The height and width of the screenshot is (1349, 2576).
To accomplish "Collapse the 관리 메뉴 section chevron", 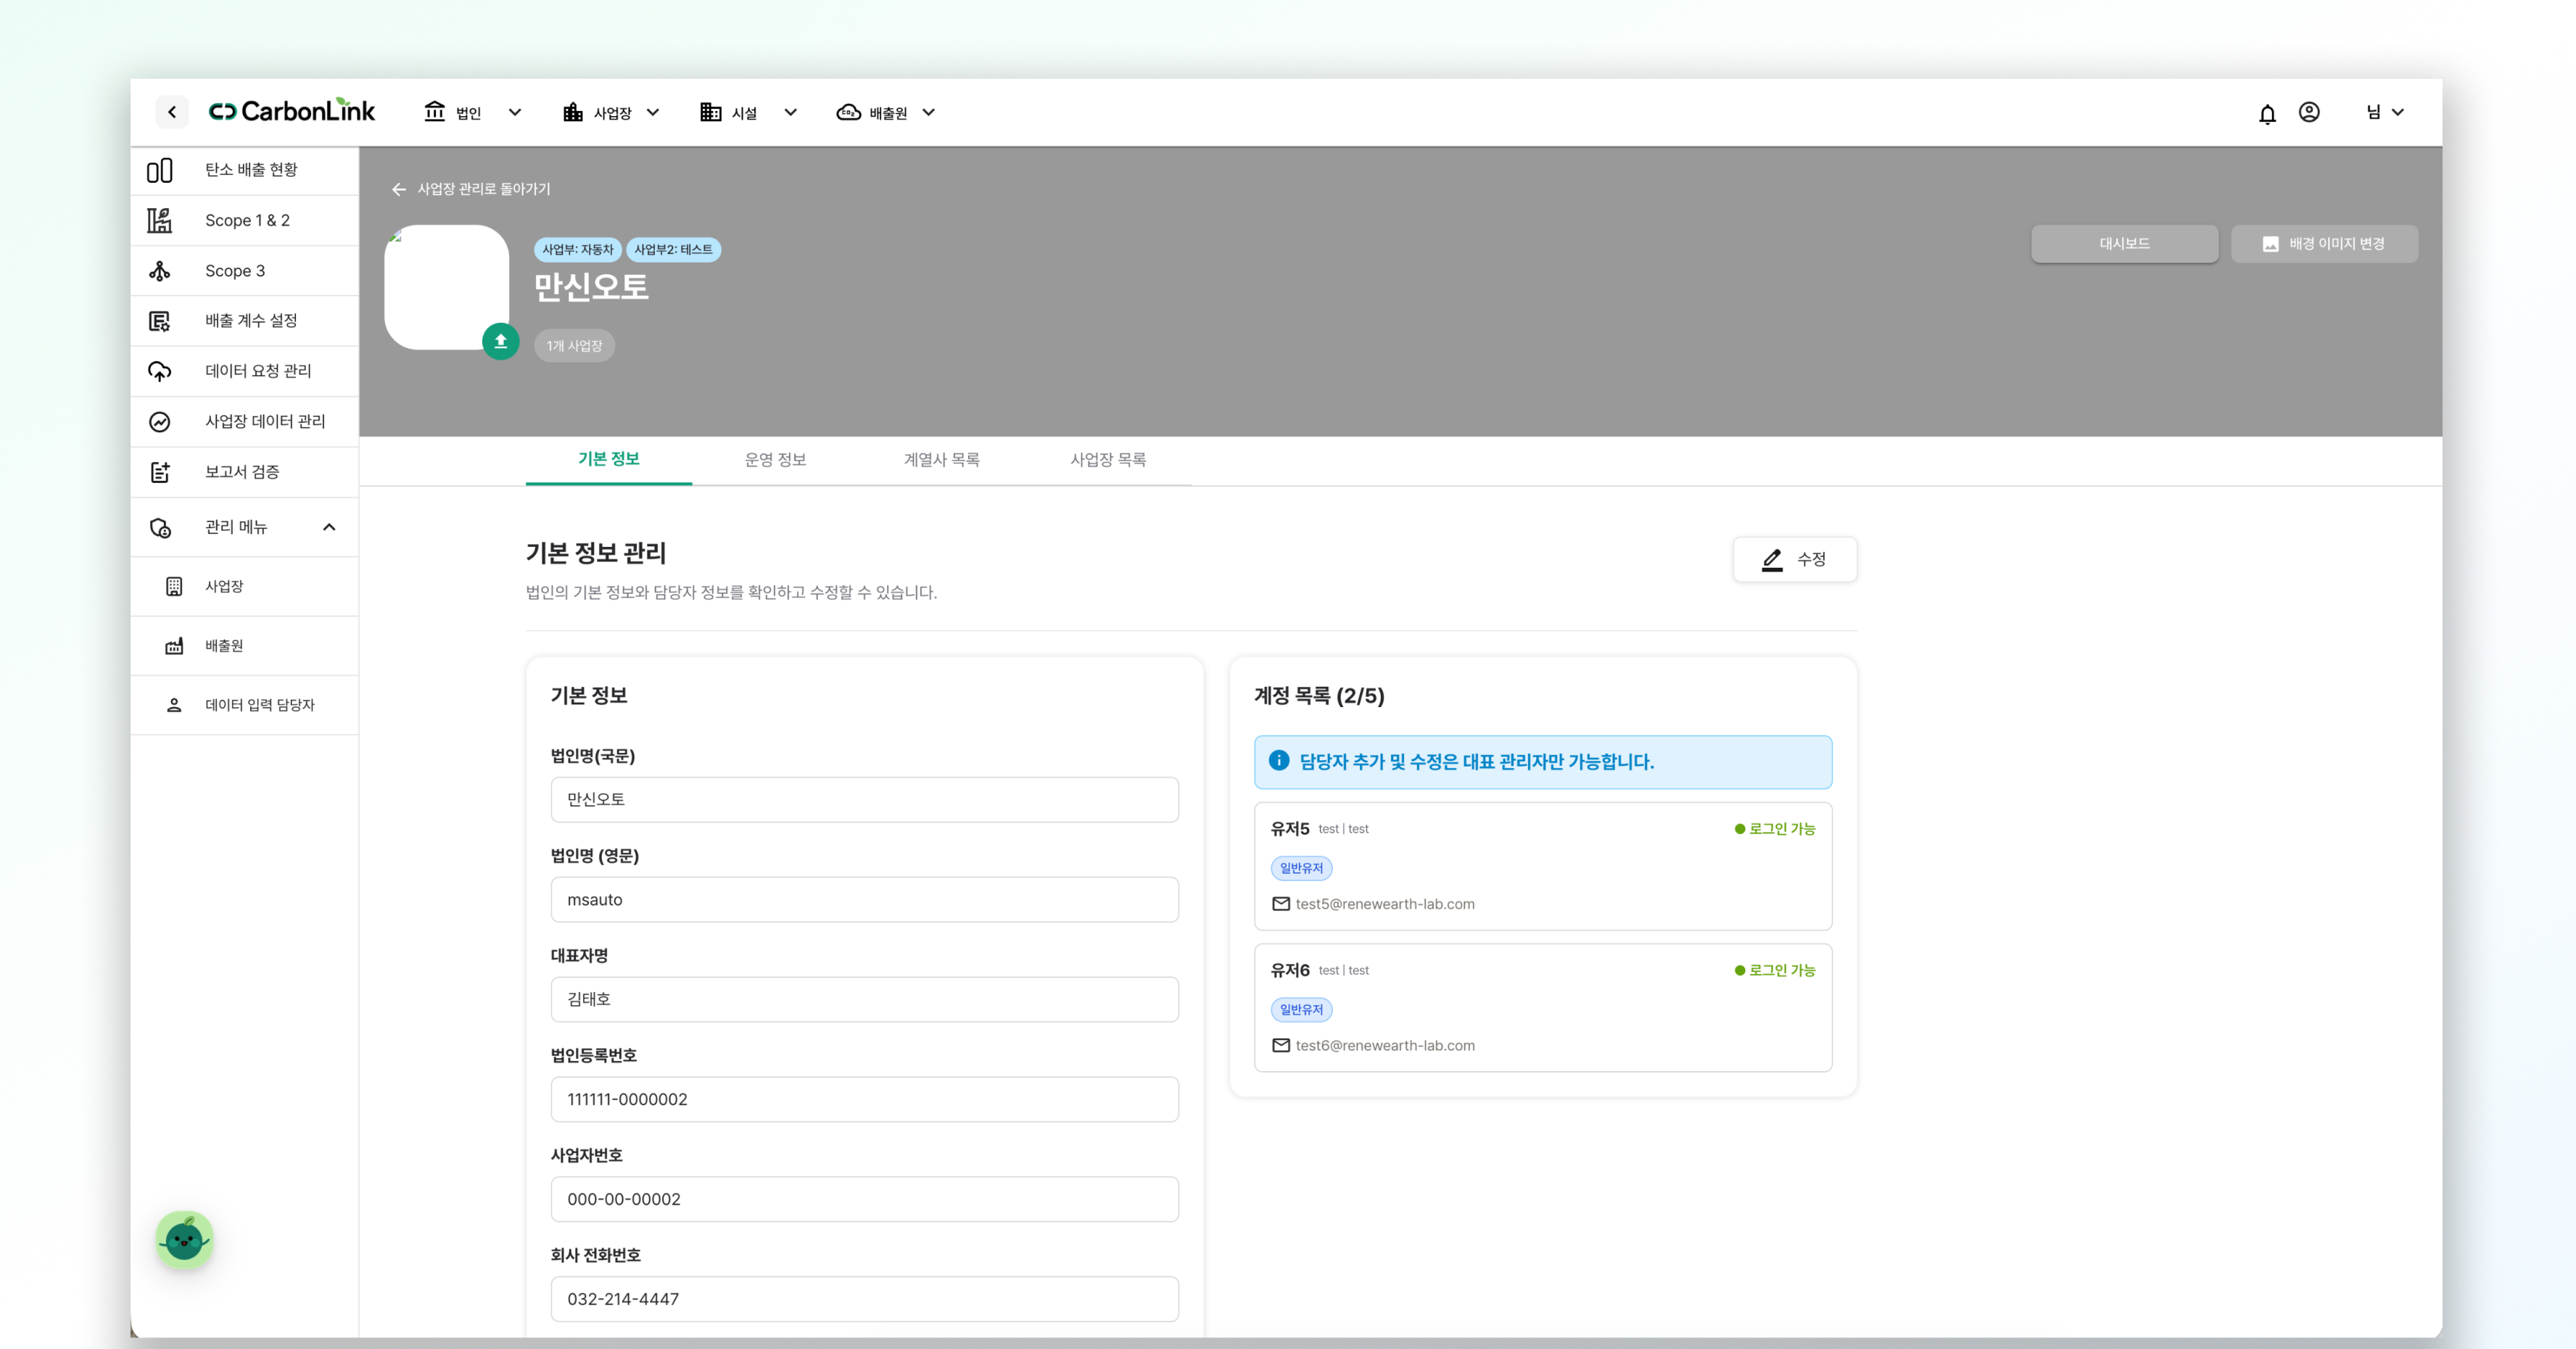I will [329, 527].
